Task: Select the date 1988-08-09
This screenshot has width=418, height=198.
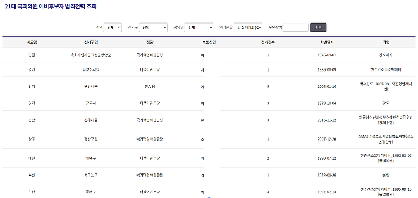Action: tap(327, 70)
